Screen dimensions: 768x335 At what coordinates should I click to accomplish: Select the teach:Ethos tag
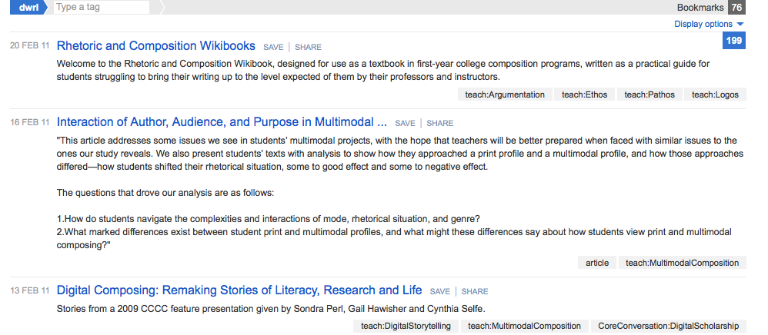(x=584, y=95)
